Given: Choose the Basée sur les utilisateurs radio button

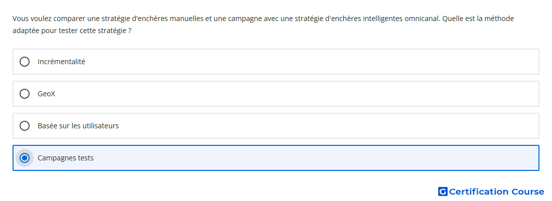Looking at the screenshot, I should 24,126.
